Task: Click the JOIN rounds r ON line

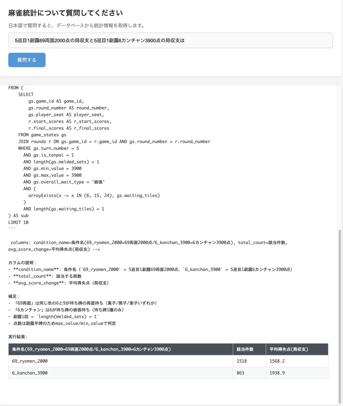Action: [x=114, y=141]
